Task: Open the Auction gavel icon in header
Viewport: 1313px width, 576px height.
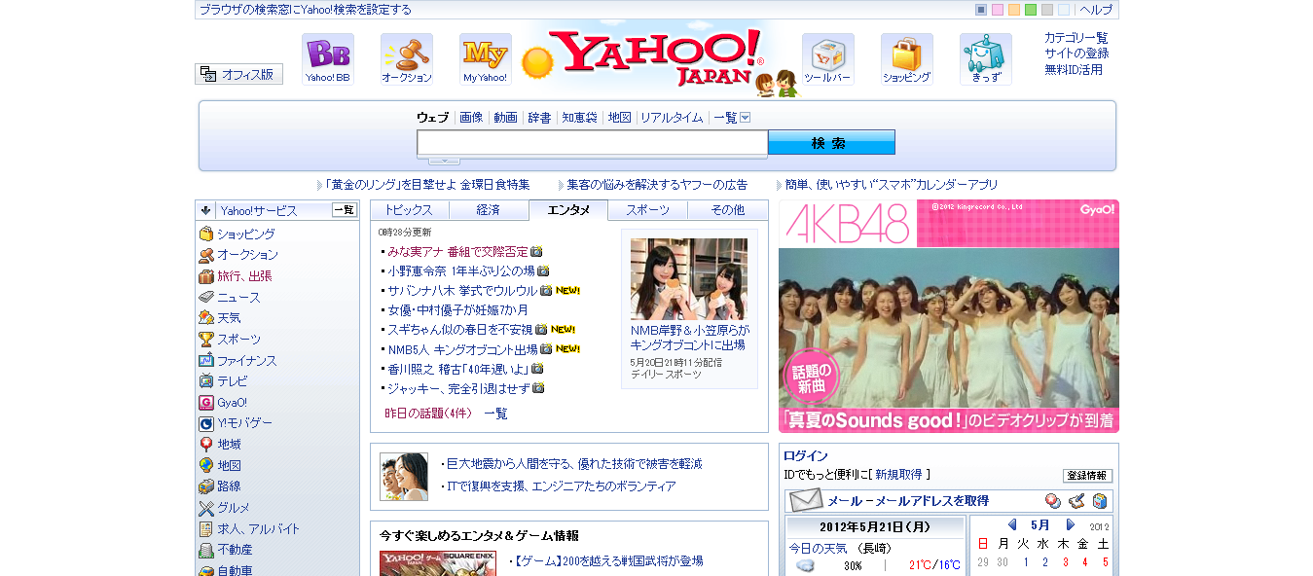Action: [x=407, y=59]
